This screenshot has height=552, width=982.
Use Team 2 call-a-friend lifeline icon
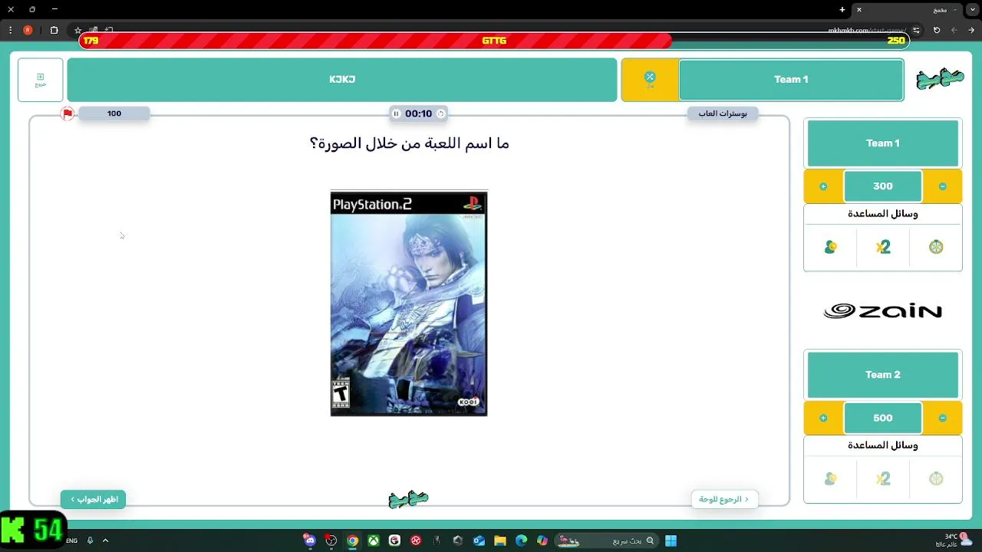click(830, 478)
